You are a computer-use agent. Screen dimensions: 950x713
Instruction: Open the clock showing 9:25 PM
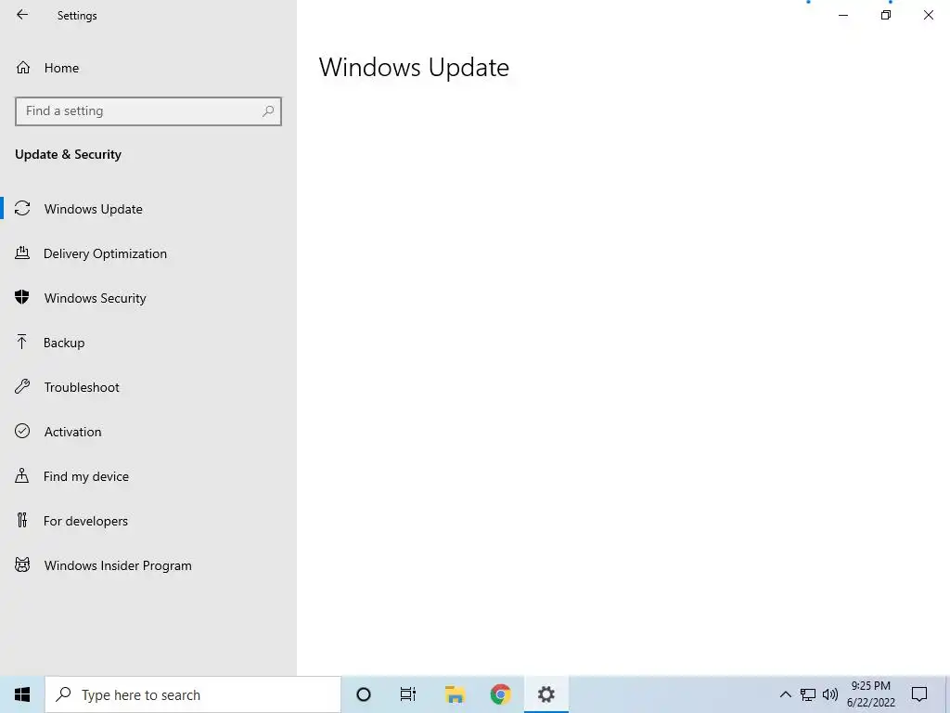click(x=871, y=694)
